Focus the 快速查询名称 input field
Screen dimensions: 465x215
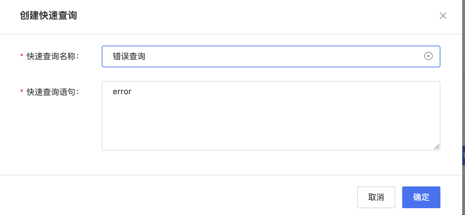pos(271,56)
